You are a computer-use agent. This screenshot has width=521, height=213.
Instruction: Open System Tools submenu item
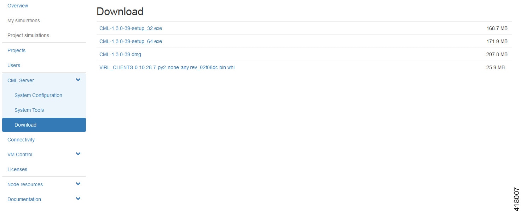[29, 110]
